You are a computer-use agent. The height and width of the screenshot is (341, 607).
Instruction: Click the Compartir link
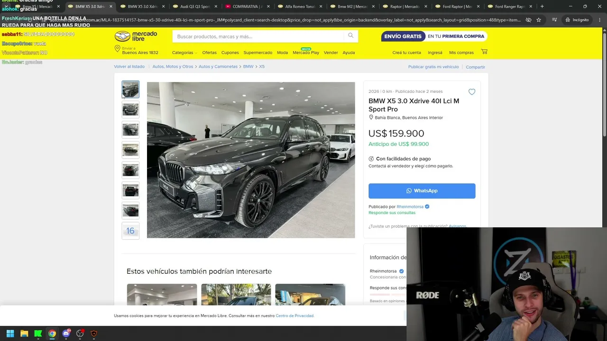[x=475, y=67]
